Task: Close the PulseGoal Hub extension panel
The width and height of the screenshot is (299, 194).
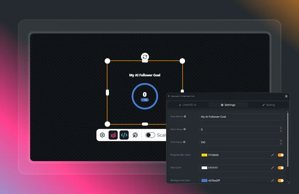Action: pyautogui.click(x=286, y=96)
